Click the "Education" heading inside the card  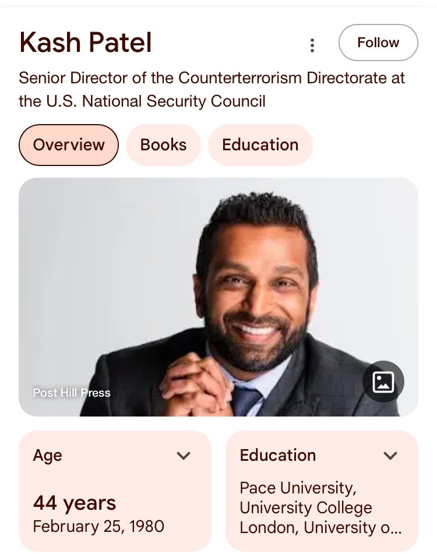pyautogui.click(x=278, y=456)
